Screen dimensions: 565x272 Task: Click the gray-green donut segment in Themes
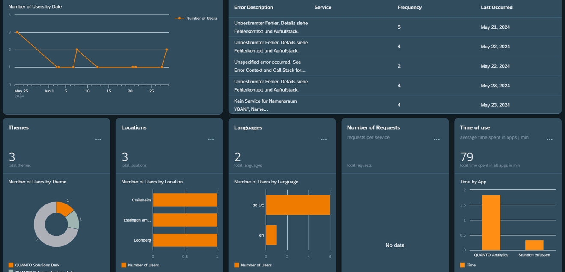[x=73, y=220]
